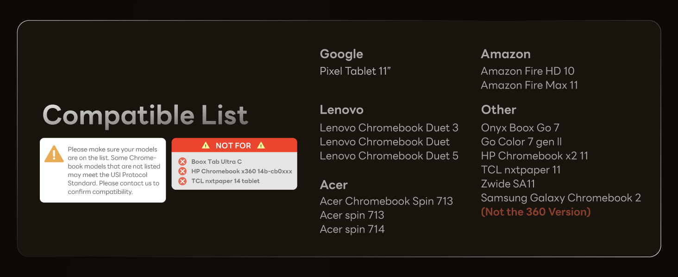Viewport: 678px width, 277px height.
Task: Click warning icon right of NOT FOR
Action: 261,145
